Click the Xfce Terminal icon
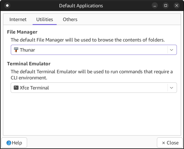184x149 pixels. 16,88
